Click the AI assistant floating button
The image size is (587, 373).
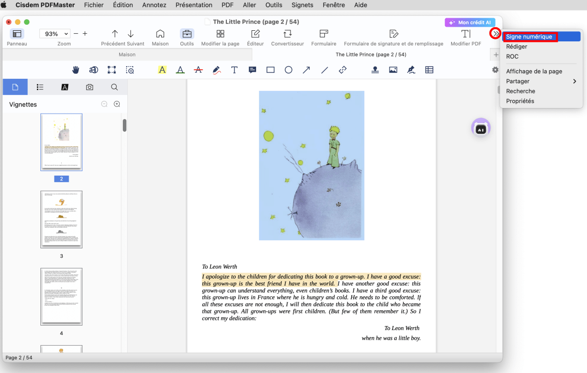(x=480, y=128)
